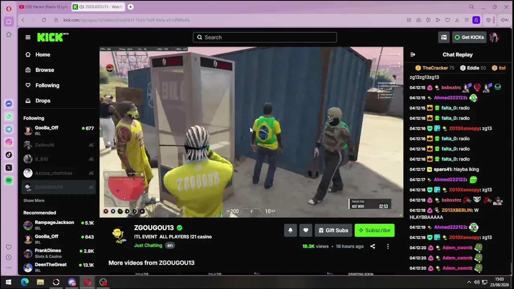This screenshot has height=289, width=514.
Task: Open Telegram in the Opera sidebar
Action: pos(9,129)
